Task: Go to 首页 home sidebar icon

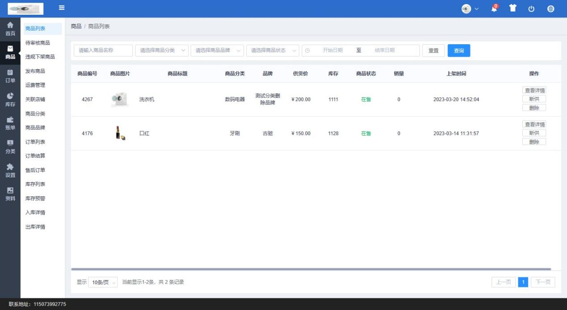Action: (x=10, y=29)
